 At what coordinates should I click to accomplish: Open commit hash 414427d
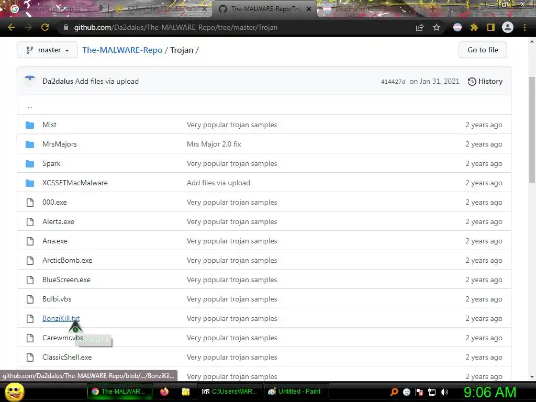393,82
